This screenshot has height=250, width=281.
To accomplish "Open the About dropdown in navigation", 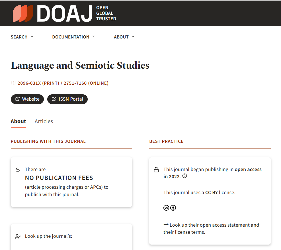I will pyautogui.click(x=124, y=37).
